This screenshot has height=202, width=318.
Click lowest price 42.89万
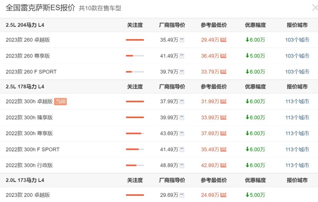point(210,165)
